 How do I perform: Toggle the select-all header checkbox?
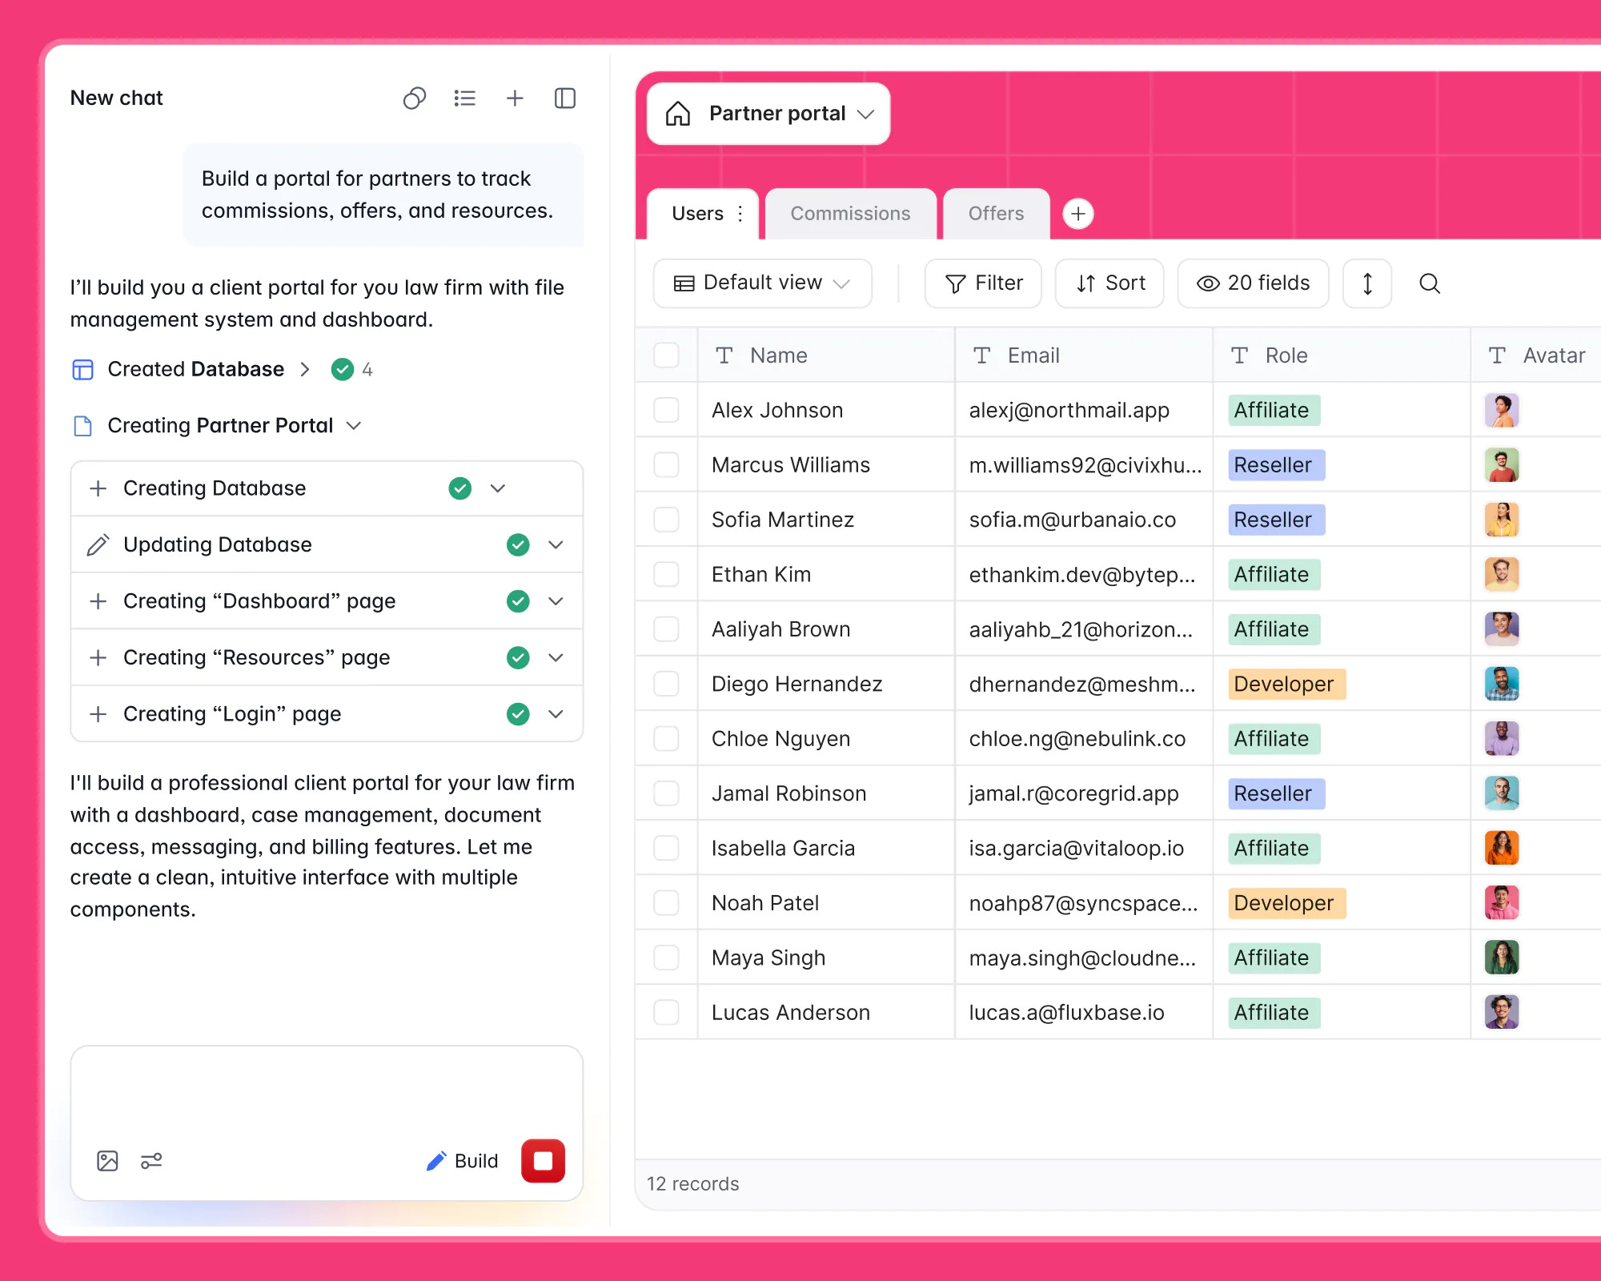pos(666,355)
